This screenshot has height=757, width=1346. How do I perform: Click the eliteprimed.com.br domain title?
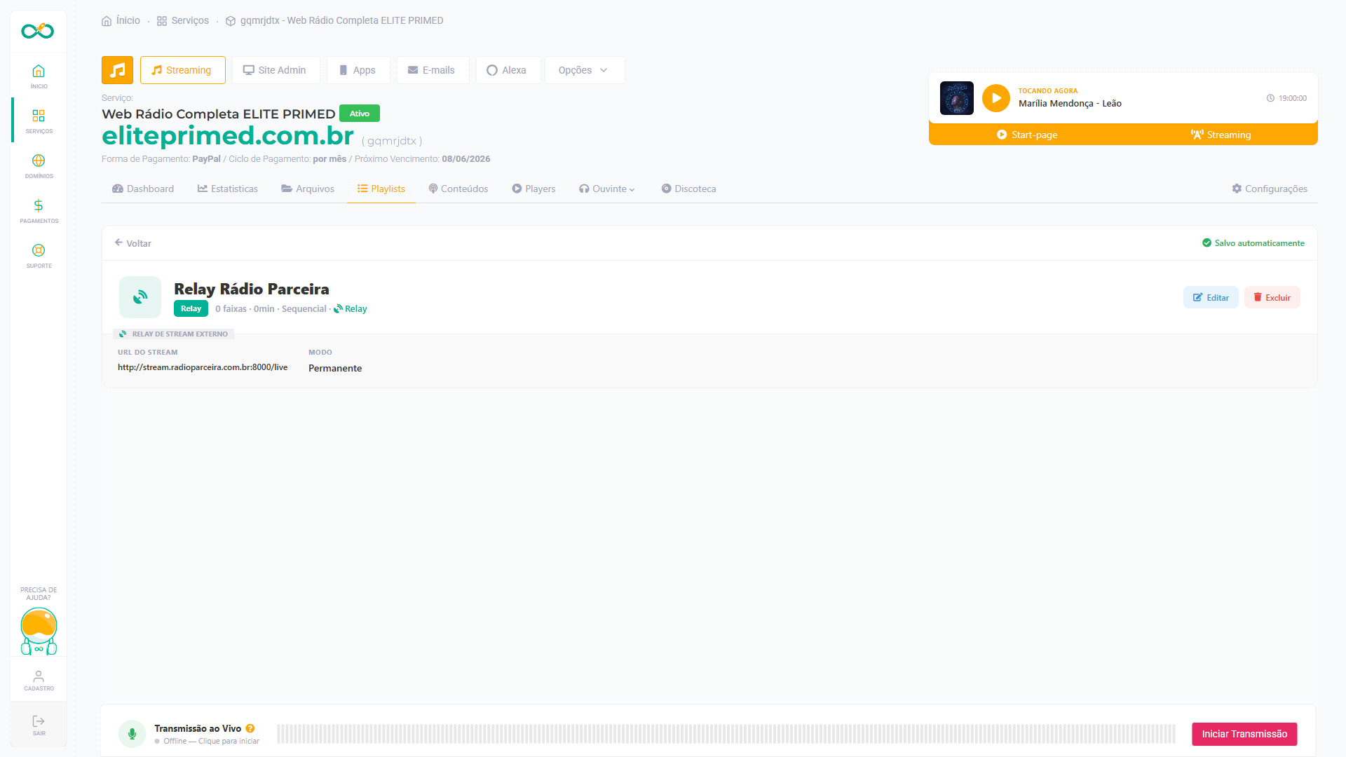228,135
